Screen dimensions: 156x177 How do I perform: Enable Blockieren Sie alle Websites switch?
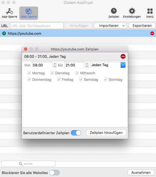54,173
